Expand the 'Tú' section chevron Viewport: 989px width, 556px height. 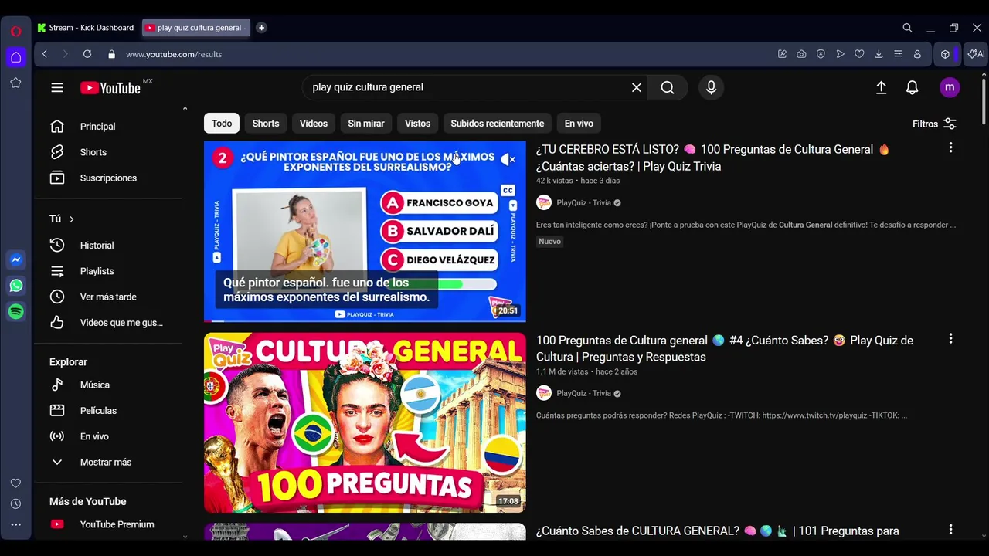coord(71,219)
